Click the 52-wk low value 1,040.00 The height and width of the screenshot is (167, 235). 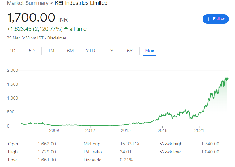210,152
